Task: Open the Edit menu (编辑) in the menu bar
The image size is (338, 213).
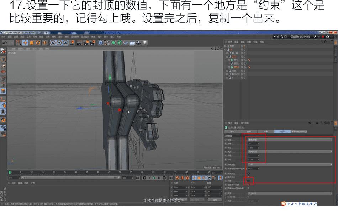Action: point(10,37)
